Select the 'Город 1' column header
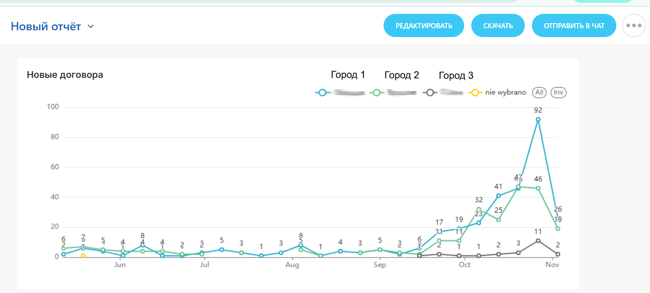 [x=348, y=75]
